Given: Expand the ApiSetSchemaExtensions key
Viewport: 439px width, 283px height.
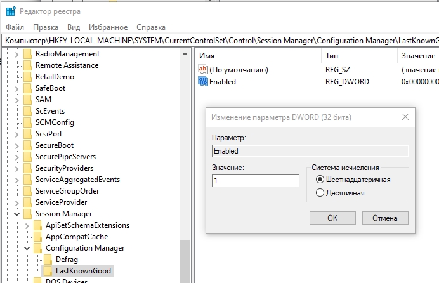Looking at the screenshot, I should point(27,226).
